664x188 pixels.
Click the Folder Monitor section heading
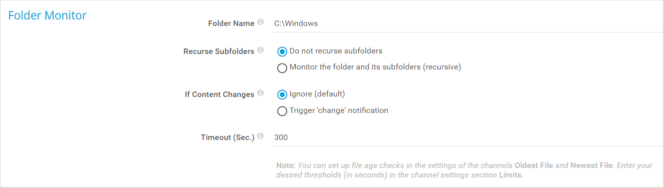coord(47,15)
